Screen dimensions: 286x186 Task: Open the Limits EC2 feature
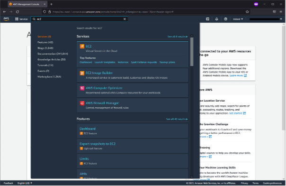(x=84, y=159)
